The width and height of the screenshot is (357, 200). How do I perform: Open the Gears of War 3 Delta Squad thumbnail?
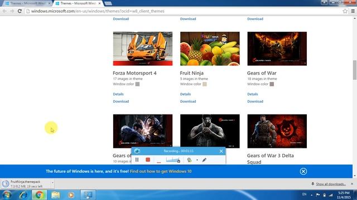click(x=277, y=131)
